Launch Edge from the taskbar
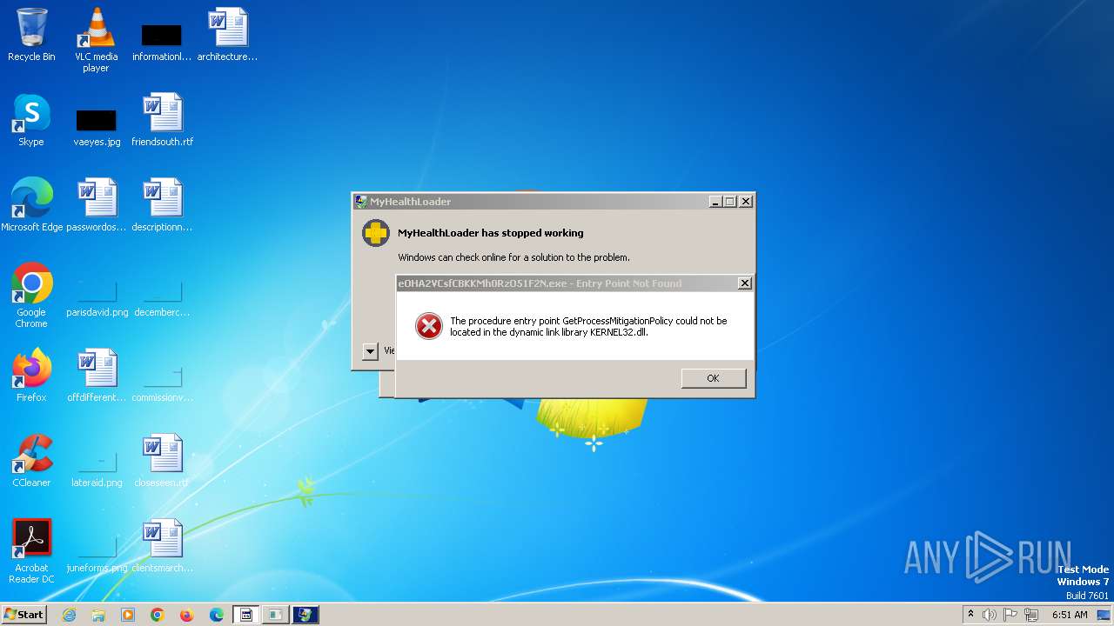This screenshot has height=626, width=1114. [x=217, y=615]
